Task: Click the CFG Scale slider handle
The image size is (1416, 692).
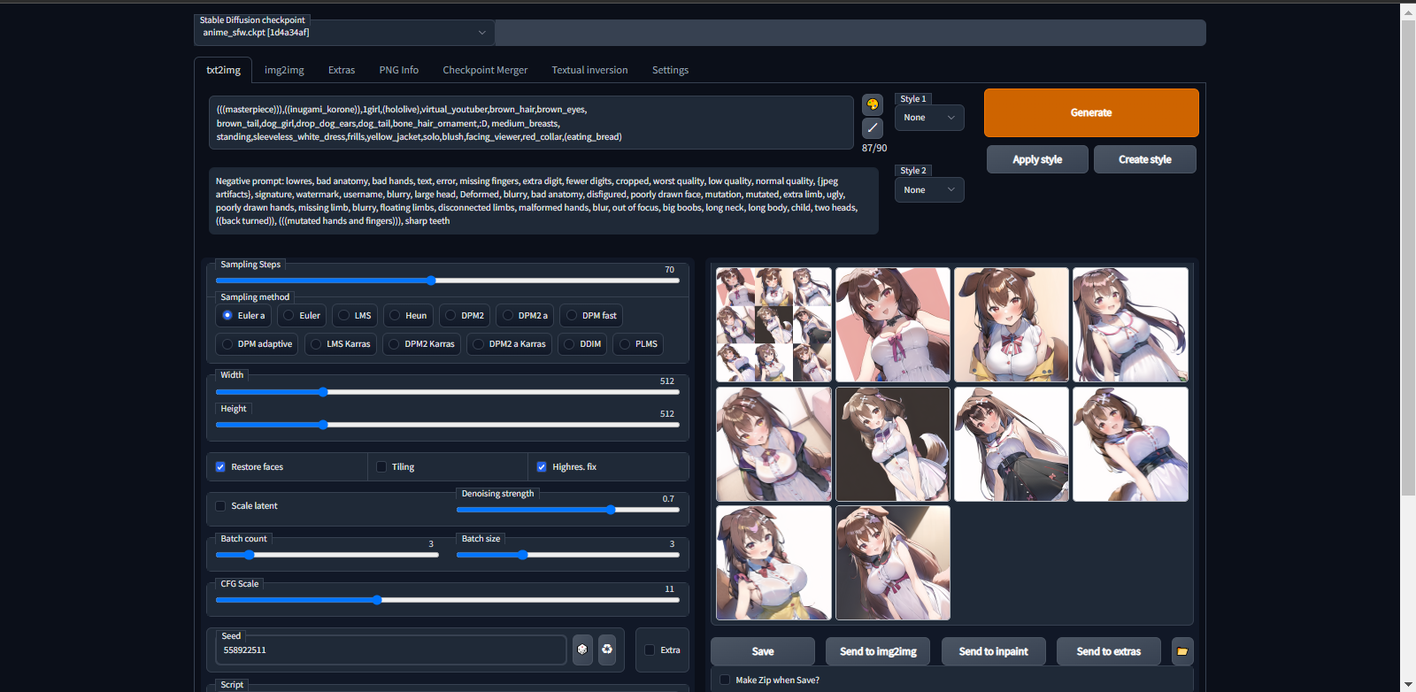Action: tap(377, 600)
